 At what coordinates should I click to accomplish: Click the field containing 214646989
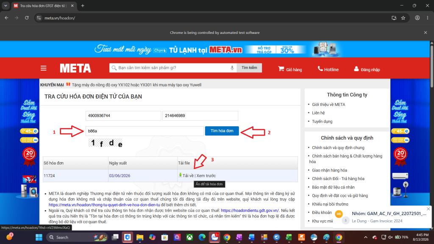pyautogui.click(x=200, y=116)
